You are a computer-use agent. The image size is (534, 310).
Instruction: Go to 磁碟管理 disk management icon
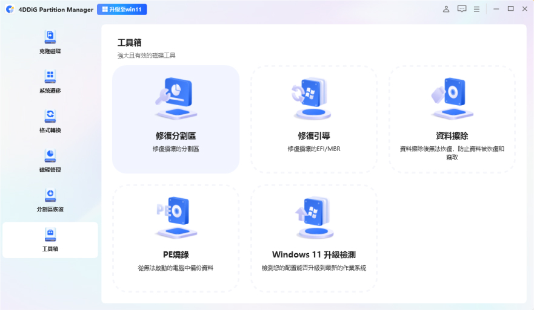coord(50,155)
